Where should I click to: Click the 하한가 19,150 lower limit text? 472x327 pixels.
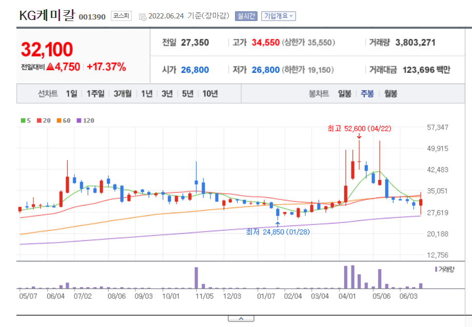(308, 70)
